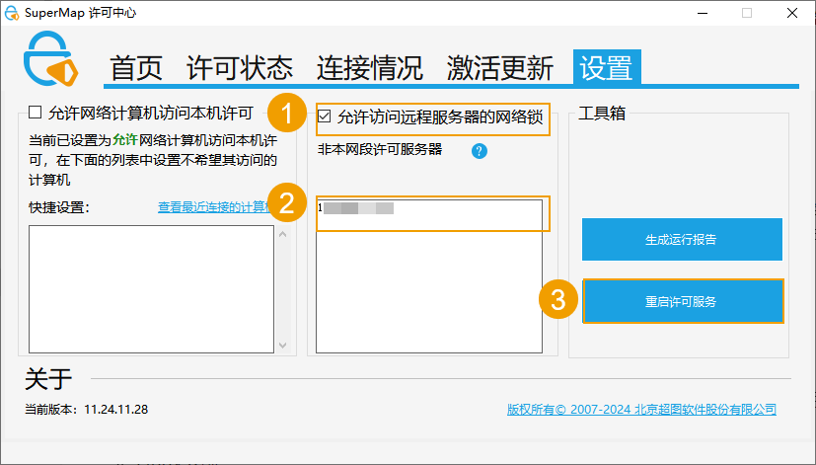Image resolution: width=816 pixels, height=465 pixels.
Task: Click the 非本网段许可服务器 address input box
Action: 429,276
